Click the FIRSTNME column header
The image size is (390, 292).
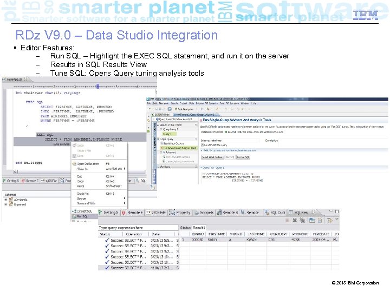pyautogui.click(x=217, y=234)
